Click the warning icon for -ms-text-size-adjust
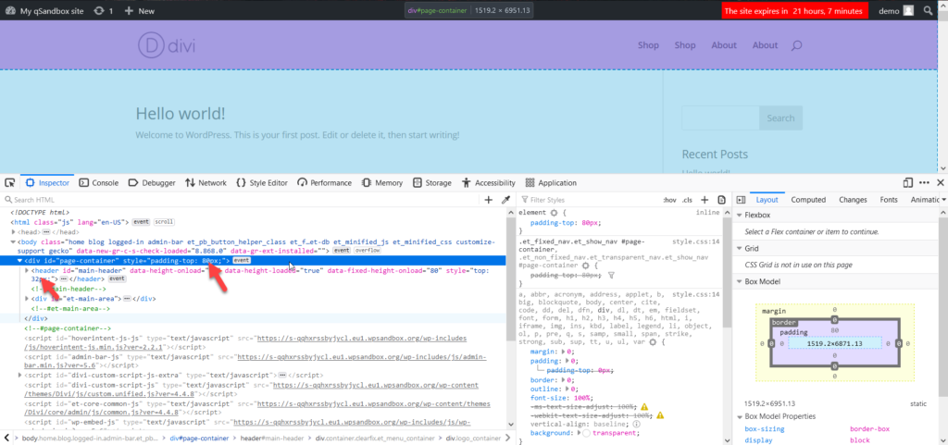Image resolution: width=948 pixels, height=445 pixels. [644, 407]
